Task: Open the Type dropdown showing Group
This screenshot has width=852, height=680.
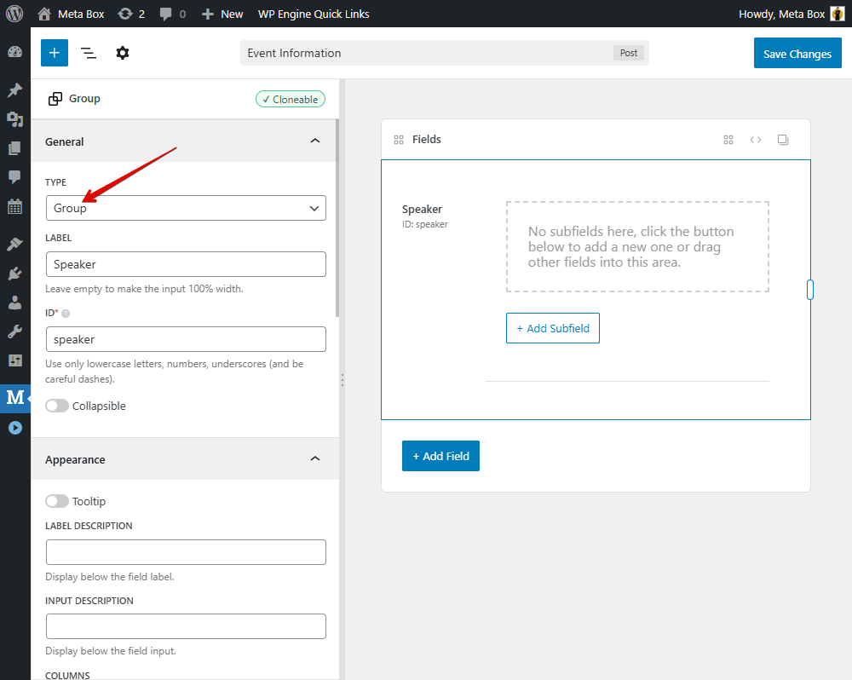Action: pos(186,208)
